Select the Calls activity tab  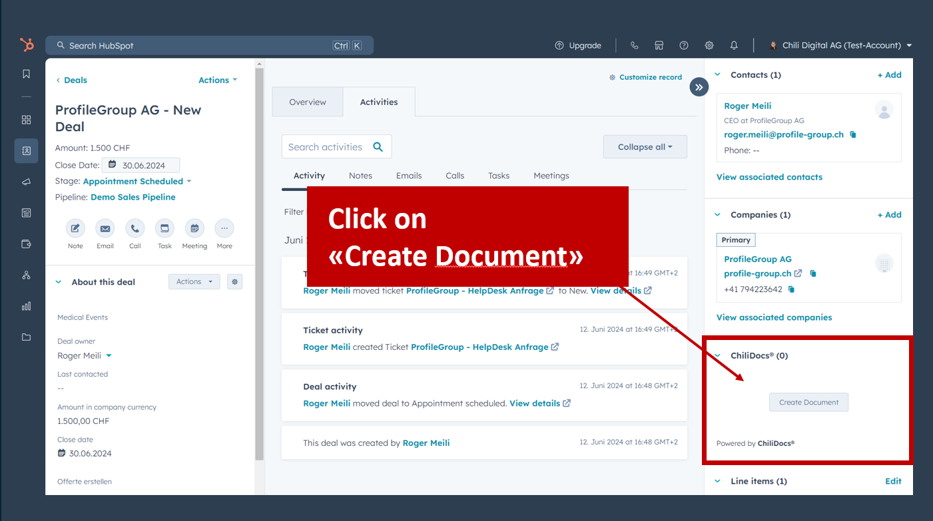click(455, 176)
